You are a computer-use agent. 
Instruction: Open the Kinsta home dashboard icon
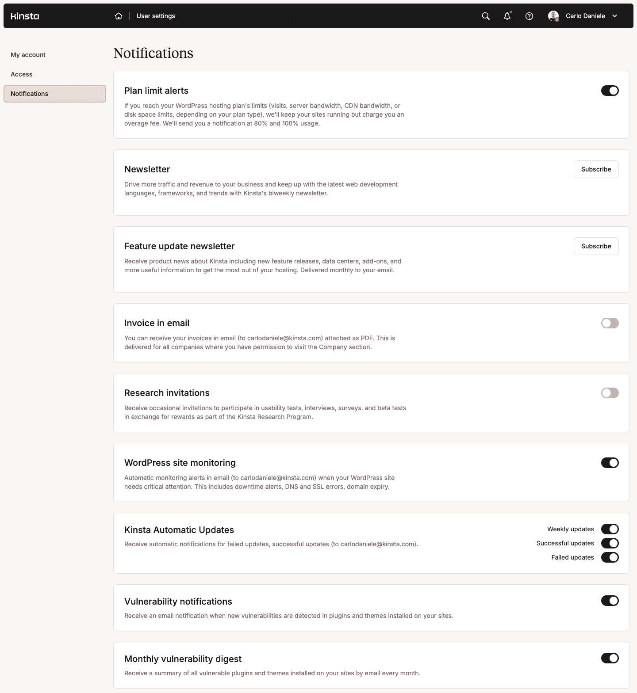118,15
